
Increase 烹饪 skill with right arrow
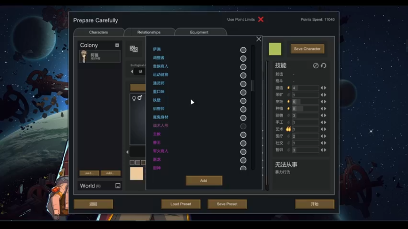pos(325,101)
